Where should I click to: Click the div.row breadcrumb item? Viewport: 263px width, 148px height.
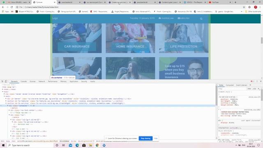74,141
